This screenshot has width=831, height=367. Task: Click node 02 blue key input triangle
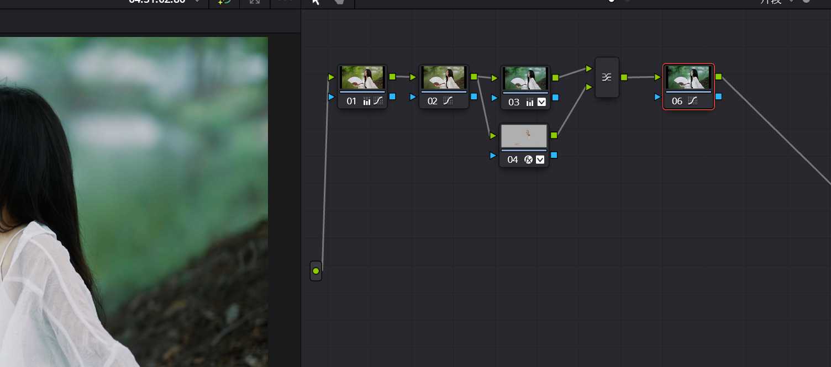pyautogui.click(x=413, y=97)
